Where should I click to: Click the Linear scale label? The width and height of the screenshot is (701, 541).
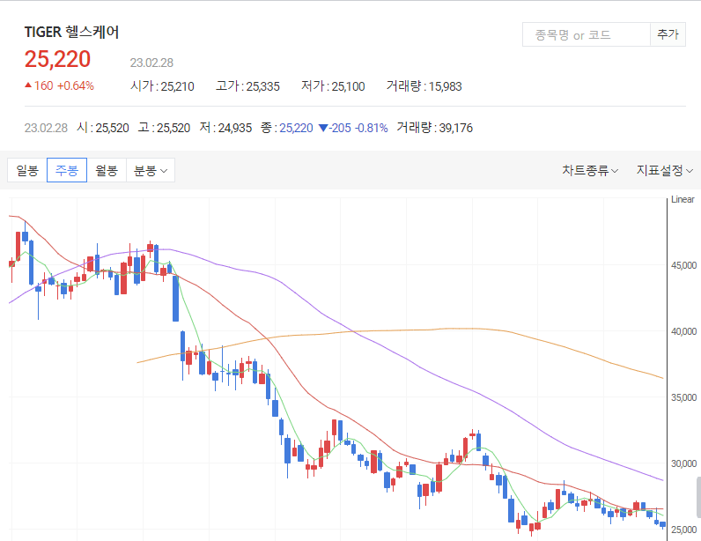tap(683, 200)
